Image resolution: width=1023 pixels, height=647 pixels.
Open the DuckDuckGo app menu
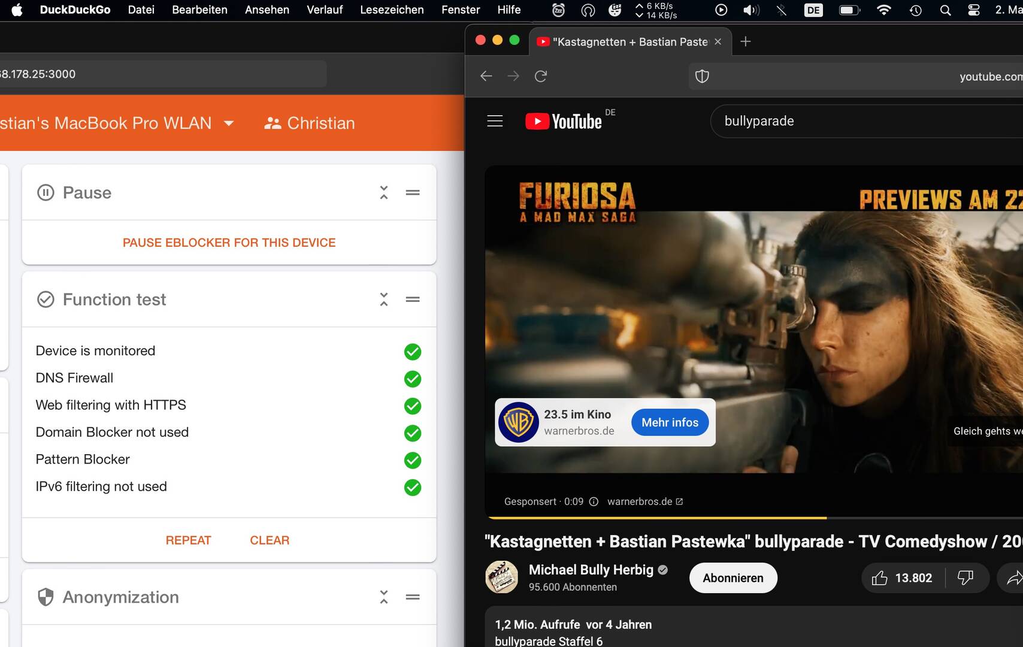75,10
